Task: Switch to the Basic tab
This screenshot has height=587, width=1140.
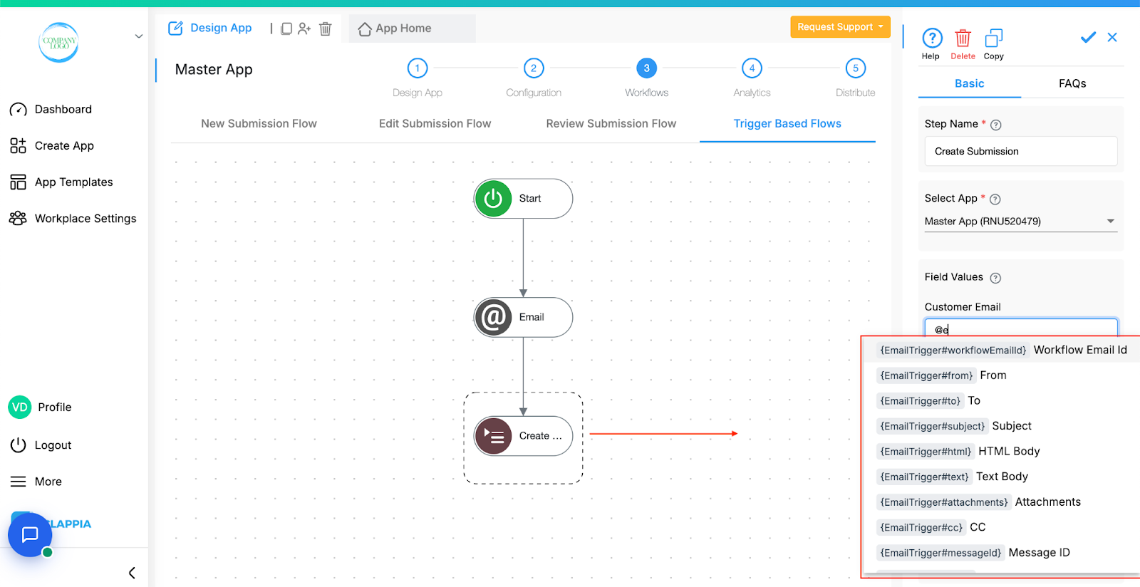Action: coord(970,83)
